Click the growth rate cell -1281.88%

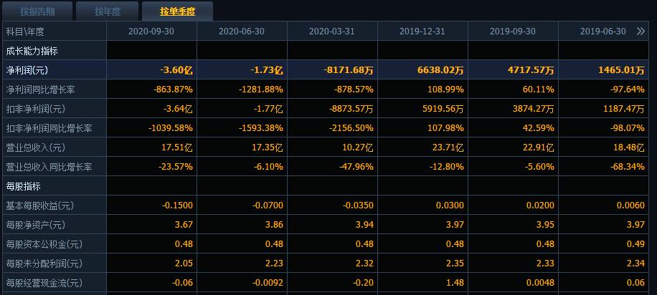[x=260, y=90]
